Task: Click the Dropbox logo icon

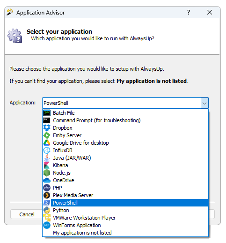Action: tap(47, 128)
